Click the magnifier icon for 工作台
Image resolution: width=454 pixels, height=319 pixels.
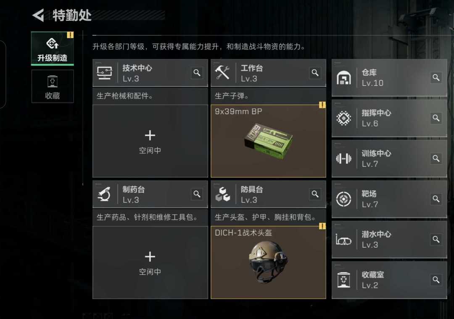(315, 73)
